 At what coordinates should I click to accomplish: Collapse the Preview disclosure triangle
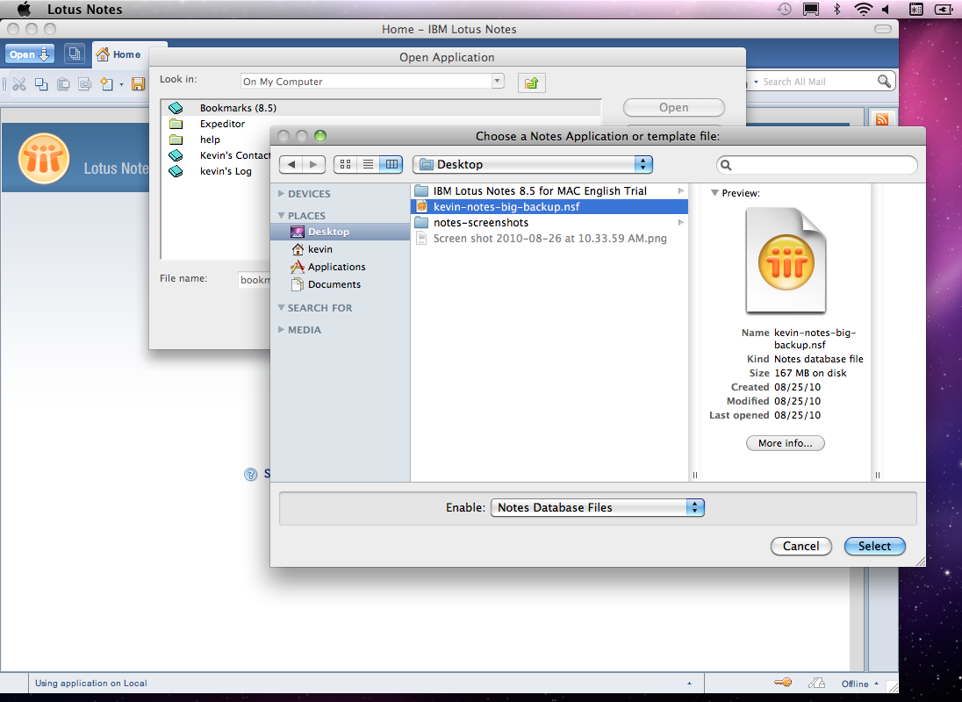click(x=714, y=193)
